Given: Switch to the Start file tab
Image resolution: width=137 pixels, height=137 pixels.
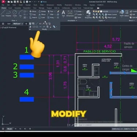Looking at the screenshot, I should coord(9,24).
